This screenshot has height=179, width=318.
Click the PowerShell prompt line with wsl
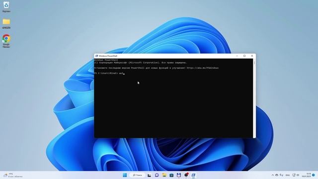click(109, 73)
